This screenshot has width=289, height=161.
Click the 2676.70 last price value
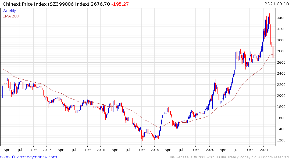pyautogui.click(x=100, y=4)
